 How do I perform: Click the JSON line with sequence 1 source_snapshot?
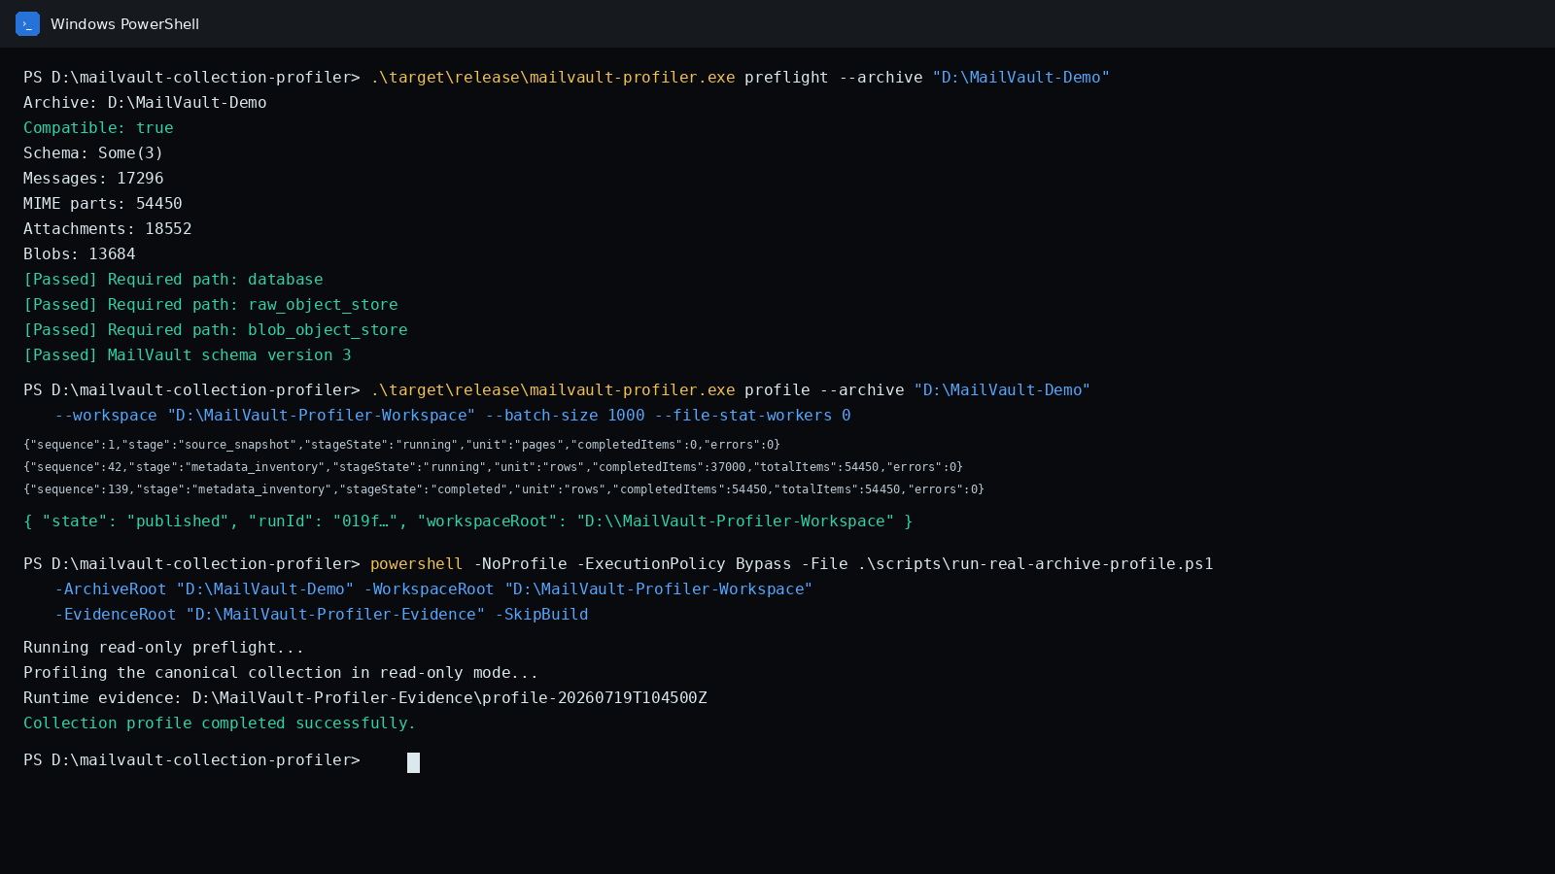click(401, 445)
